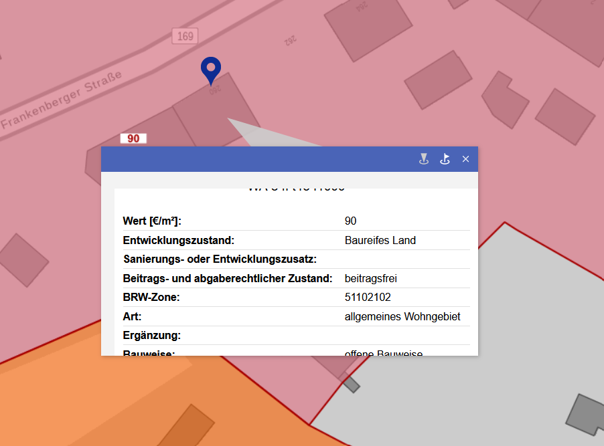This screenshot has width=604, height=446.
Task: Click the BRW-Zone value 51102102
Action: tap(368, 298)
